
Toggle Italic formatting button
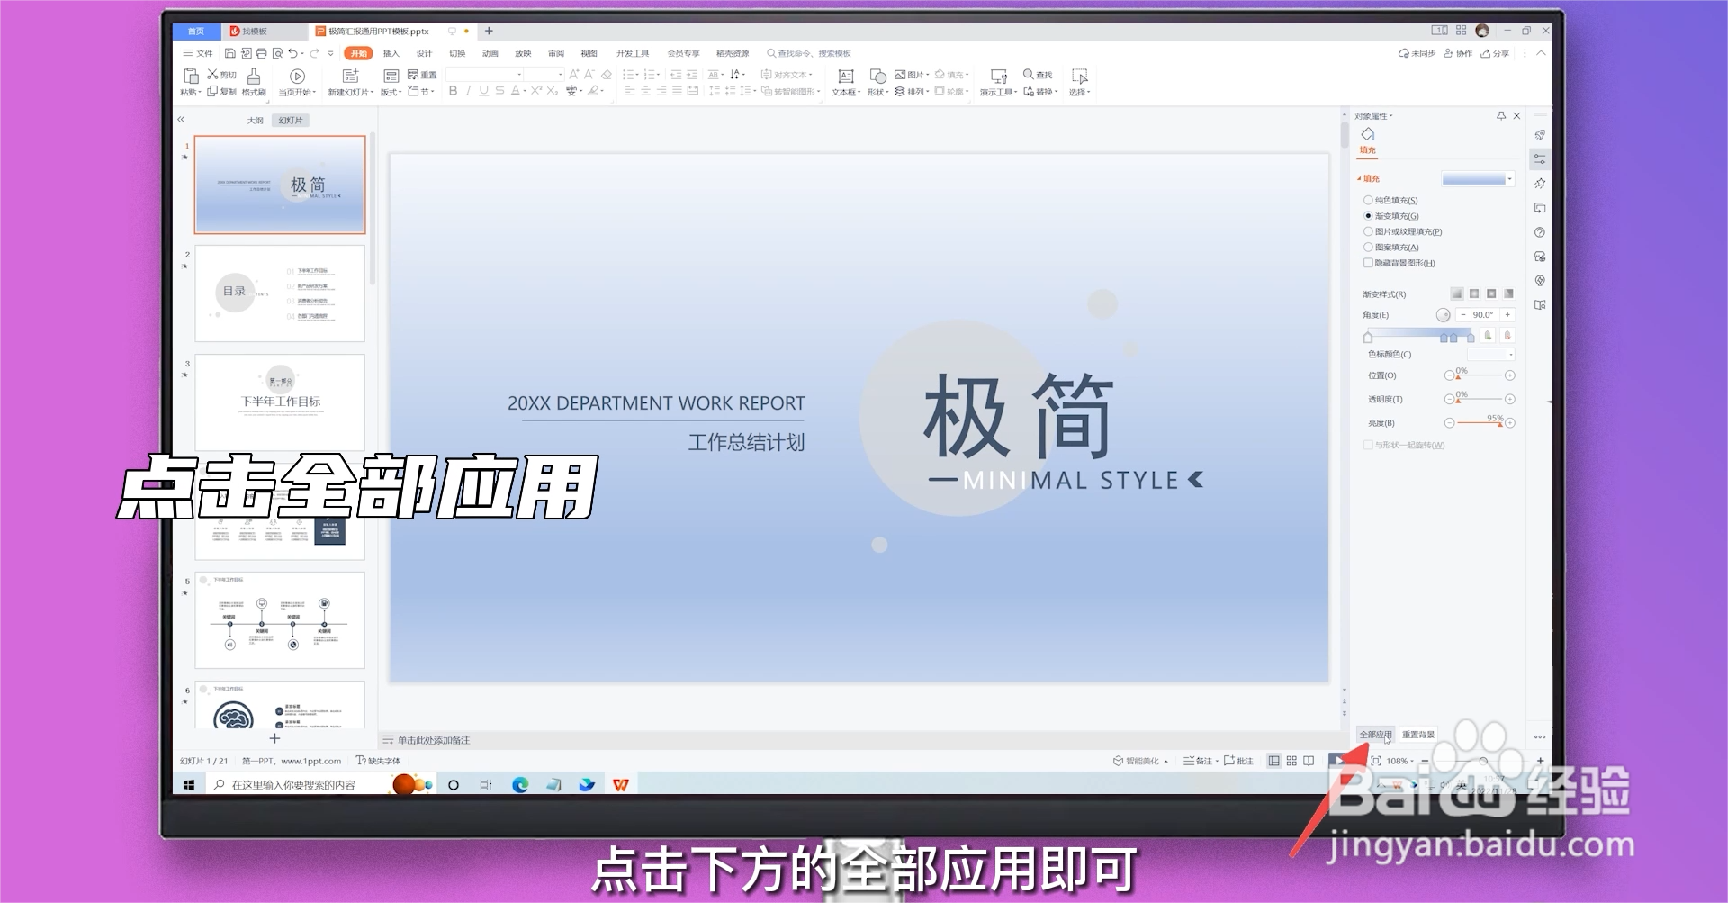pos(469,91)
